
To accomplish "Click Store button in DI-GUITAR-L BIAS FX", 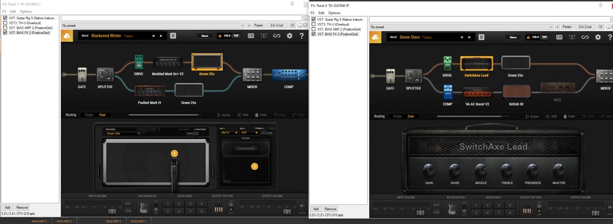I will click(204, 35).
